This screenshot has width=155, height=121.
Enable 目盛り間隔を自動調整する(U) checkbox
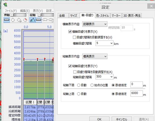pyautogui.click(x=74, y=37)
